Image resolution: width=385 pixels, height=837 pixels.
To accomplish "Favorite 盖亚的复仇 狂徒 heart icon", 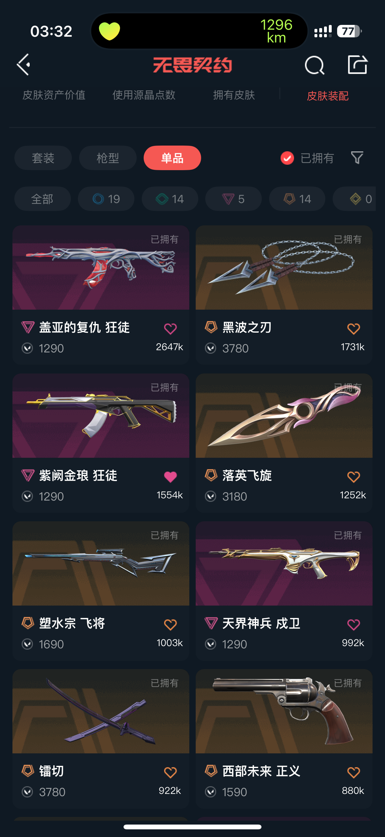I will click(170, 328).
